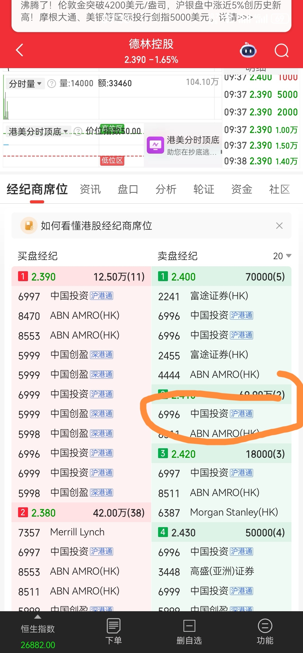Open the 港美分时顶底 indicator dropdown
Screen dimensions: 303x653
(38, 132)
